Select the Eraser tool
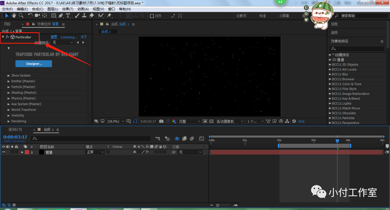This screenshot has width=390, height=210. tap(92, 16)
